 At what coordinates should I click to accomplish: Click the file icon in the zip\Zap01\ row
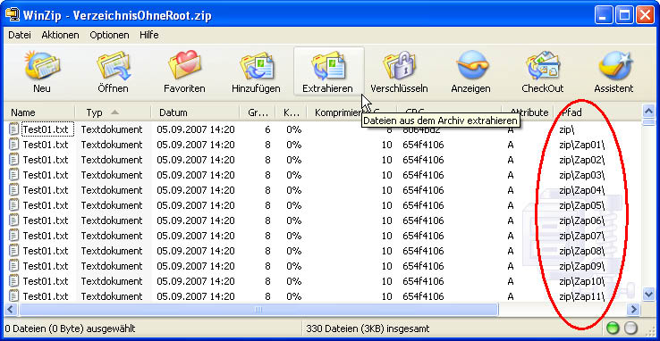coord(14,145)
